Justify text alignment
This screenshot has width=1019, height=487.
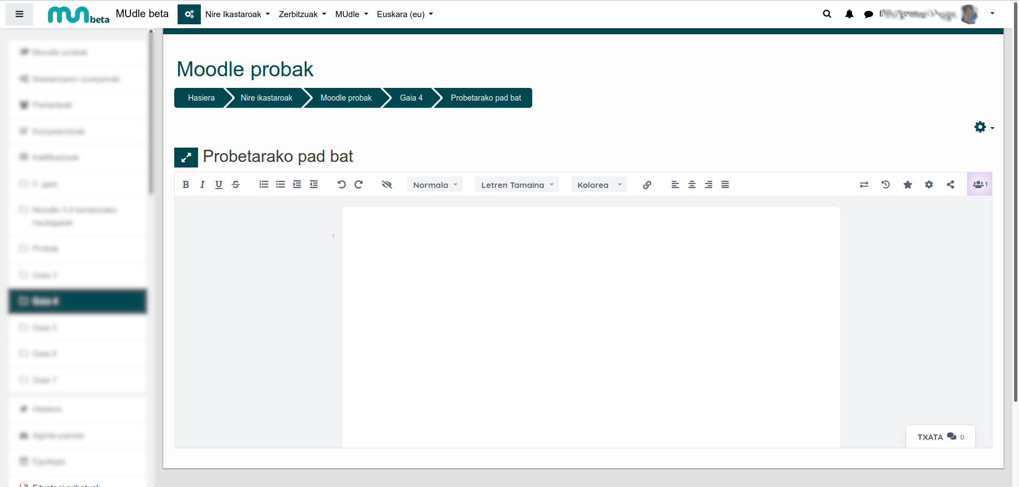[725, 185]
